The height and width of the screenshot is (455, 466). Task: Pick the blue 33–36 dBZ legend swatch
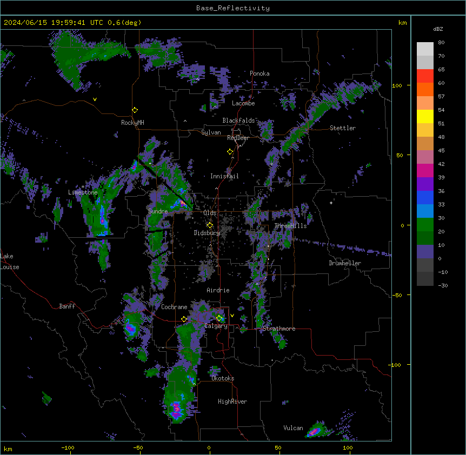[x=425, y=197]
